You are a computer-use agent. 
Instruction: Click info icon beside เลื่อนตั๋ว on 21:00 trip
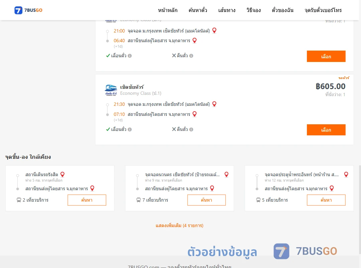[x=130, y=56]
